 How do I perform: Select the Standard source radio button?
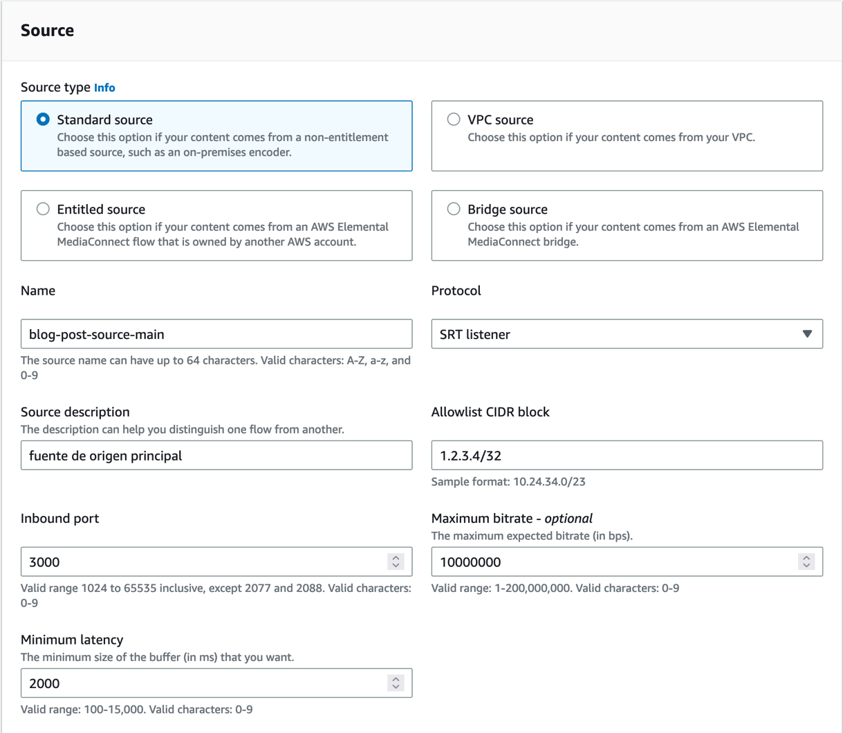coord(43,120)
